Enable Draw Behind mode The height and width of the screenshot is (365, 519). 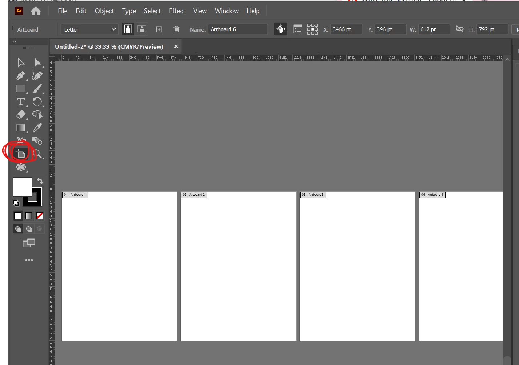(29, 229)
